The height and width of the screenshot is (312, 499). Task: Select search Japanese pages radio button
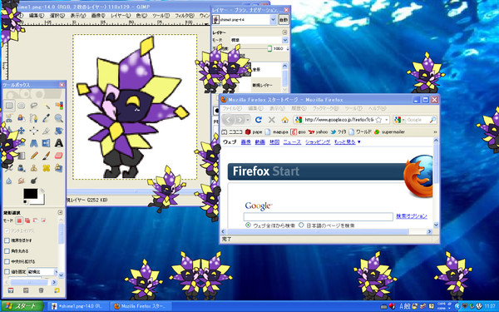[x=301, y=225]
